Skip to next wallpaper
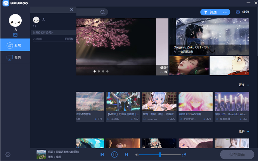 tap(126, 154)
